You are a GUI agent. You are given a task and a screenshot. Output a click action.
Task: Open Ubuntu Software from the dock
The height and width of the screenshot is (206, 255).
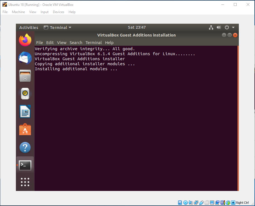pyautogui.click(x=25, y=129)
